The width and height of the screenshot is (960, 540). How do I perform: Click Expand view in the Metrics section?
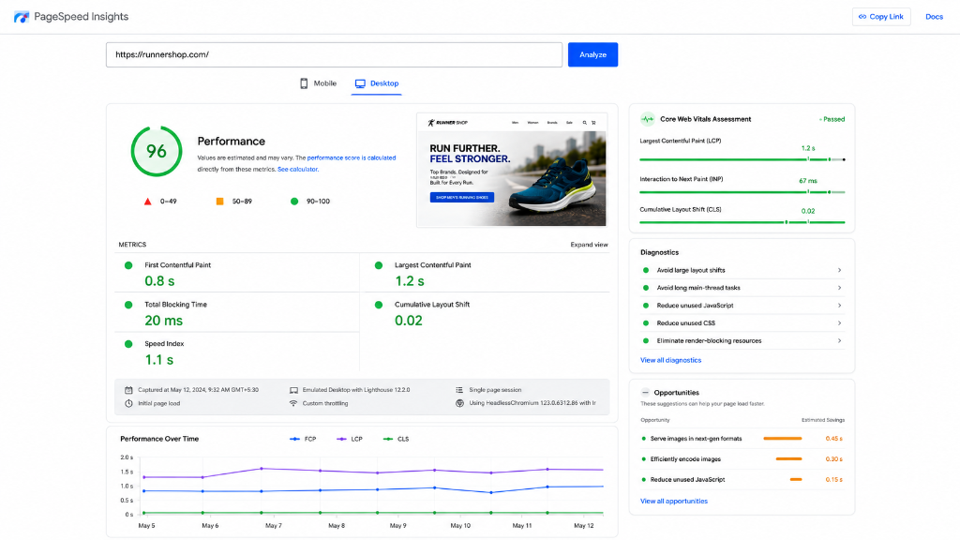(589, 245)
